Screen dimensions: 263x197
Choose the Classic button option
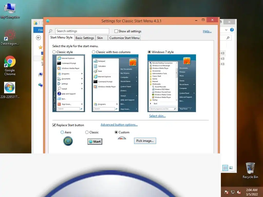87,132
